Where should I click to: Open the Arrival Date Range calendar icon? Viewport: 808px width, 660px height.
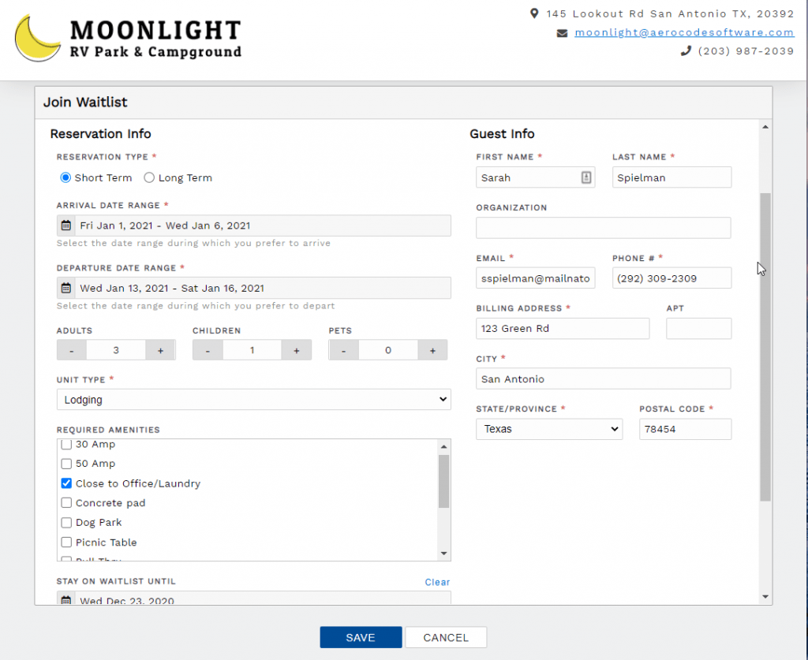(x=66, y=226)
